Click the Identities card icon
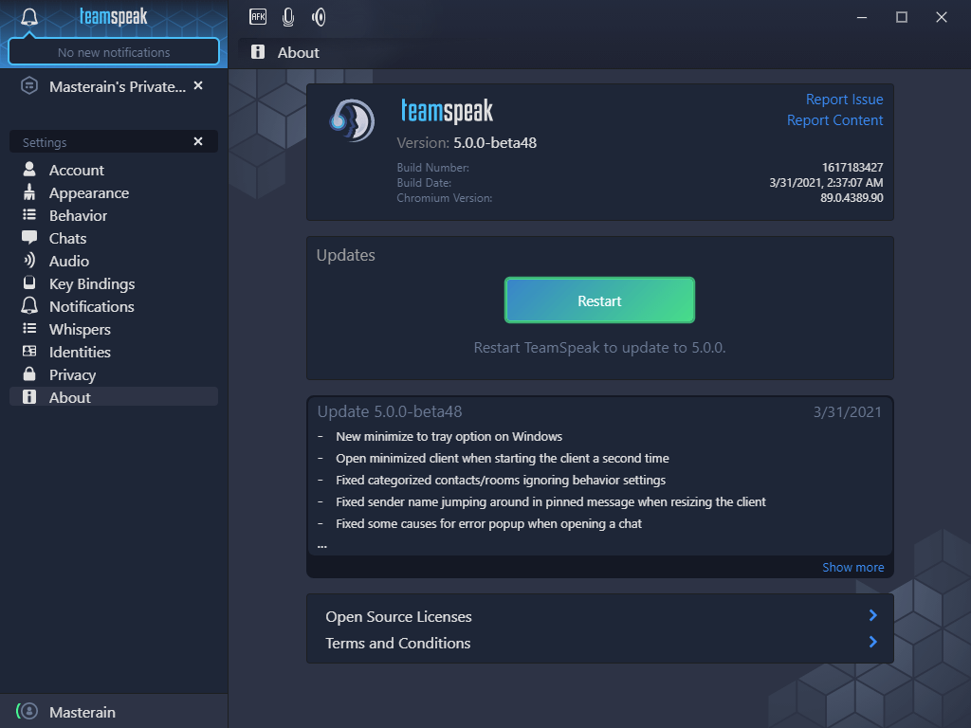Screen dimensions: 971x728 click(x=29, y=352)
